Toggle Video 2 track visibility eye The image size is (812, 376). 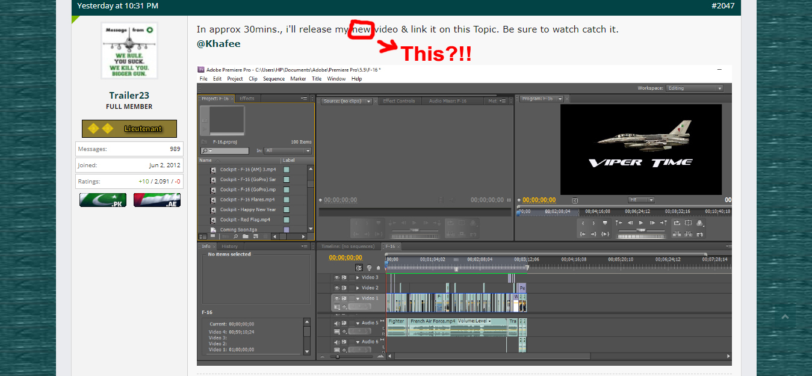337,288
